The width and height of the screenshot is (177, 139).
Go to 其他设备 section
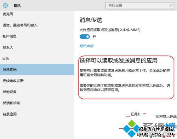coord(10,92)
